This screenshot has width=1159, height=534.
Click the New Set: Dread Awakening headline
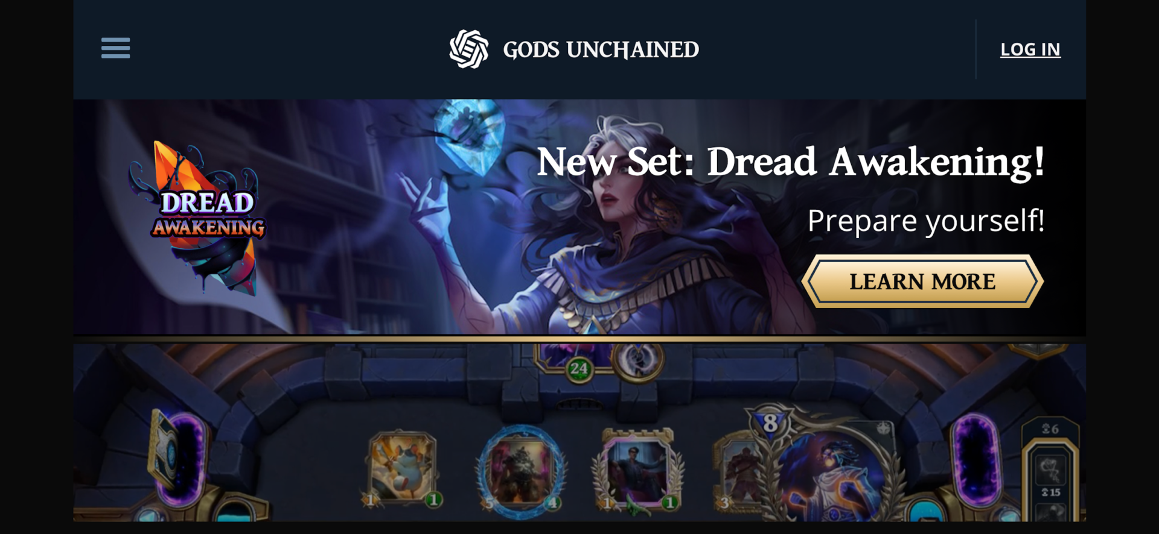click(791, 162)
